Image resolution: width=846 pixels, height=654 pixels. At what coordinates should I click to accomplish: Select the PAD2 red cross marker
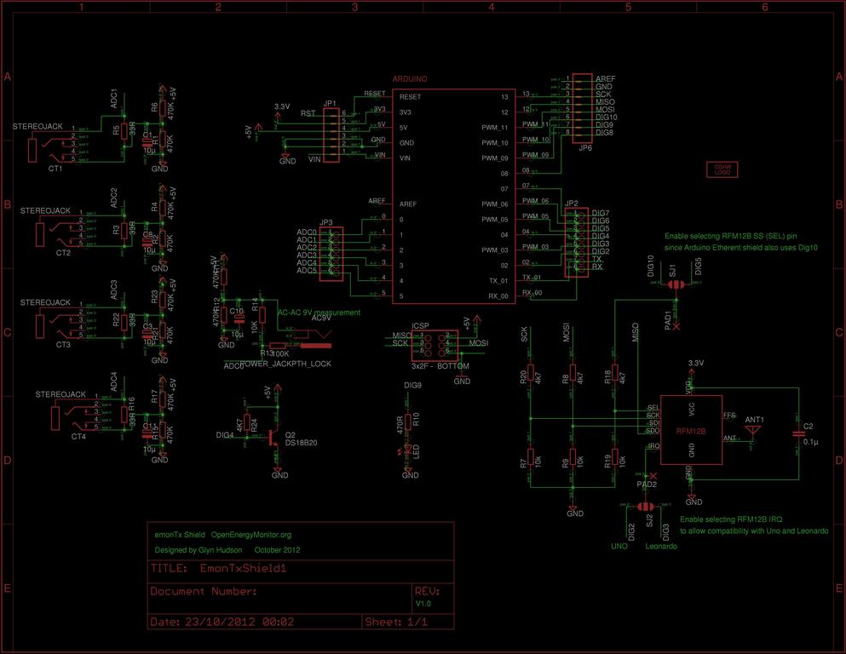[x=653, y=476]
